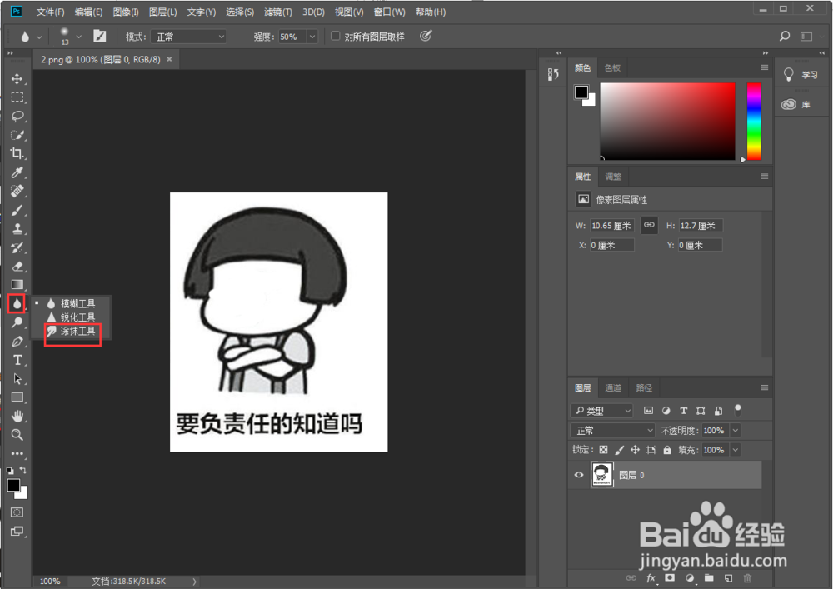
Task: Open the 强度 slider dropdown arrow
Action: (x=312, y=37)
